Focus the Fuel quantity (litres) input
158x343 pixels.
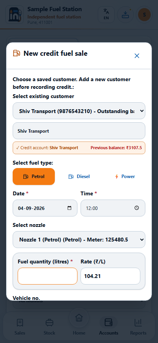click(48, 276)
